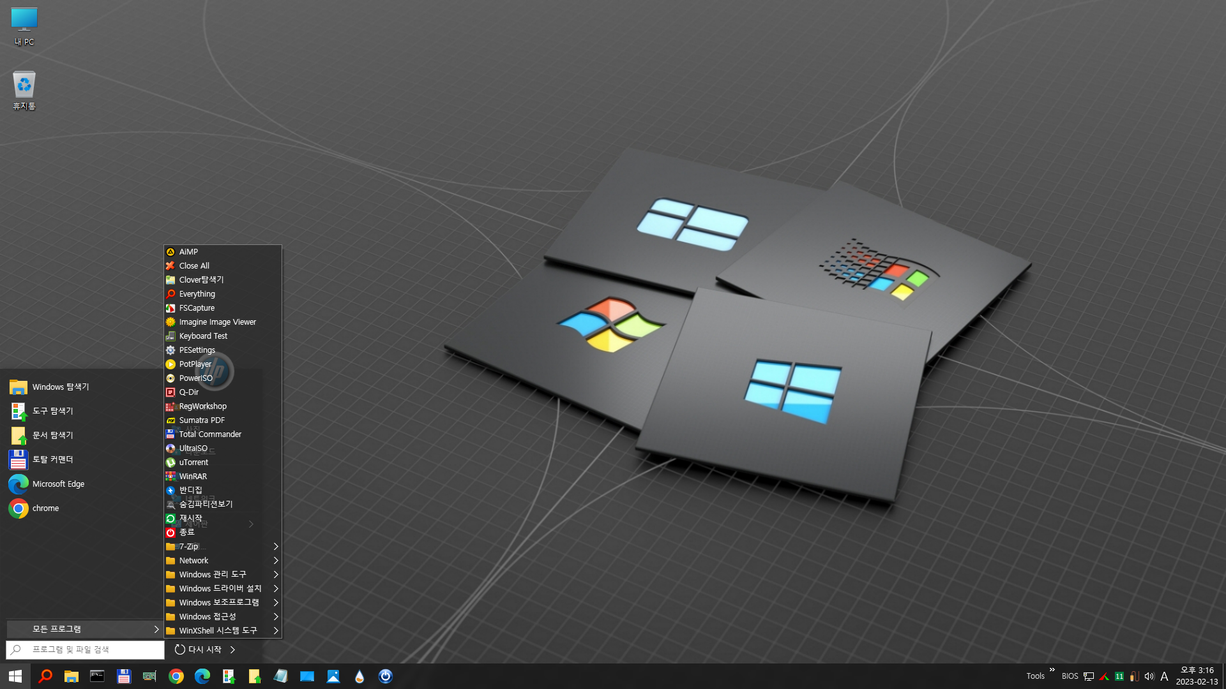1226x689 pixels.
Task: Open the clock showing 오후 3:16
Action: point(1197,676)
